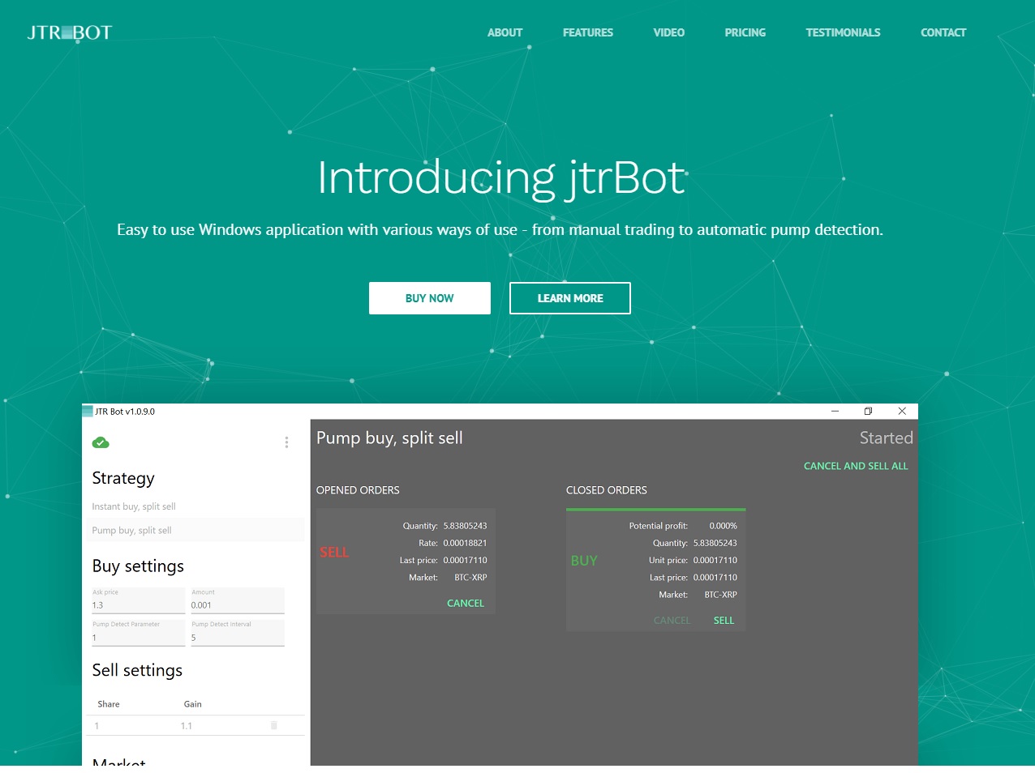Click Cancel and Sell All
Screen dimensions: 1035x773
point(856,466)
